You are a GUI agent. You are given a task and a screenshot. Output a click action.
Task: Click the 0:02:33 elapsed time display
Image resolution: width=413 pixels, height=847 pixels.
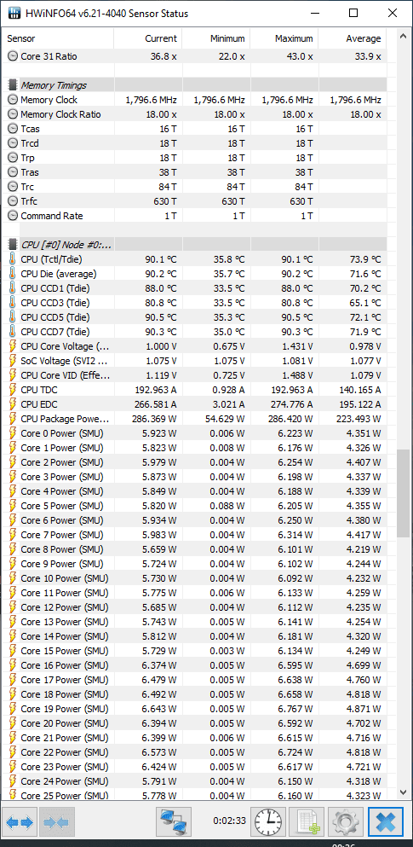[229, 821]
